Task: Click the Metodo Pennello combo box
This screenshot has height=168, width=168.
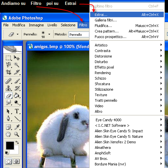Action: point(79,34)
